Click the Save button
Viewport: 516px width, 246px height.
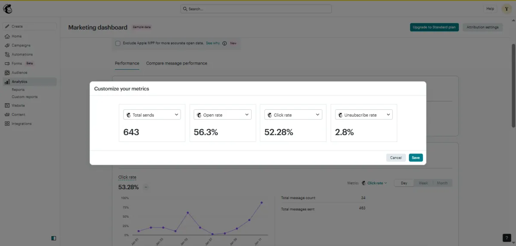tap(416, 158)
